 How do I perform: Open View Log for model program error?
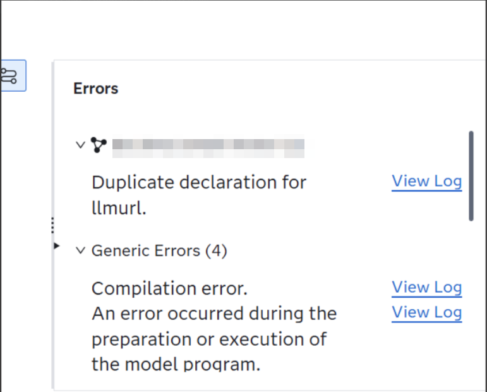click(x=426, y=312)
